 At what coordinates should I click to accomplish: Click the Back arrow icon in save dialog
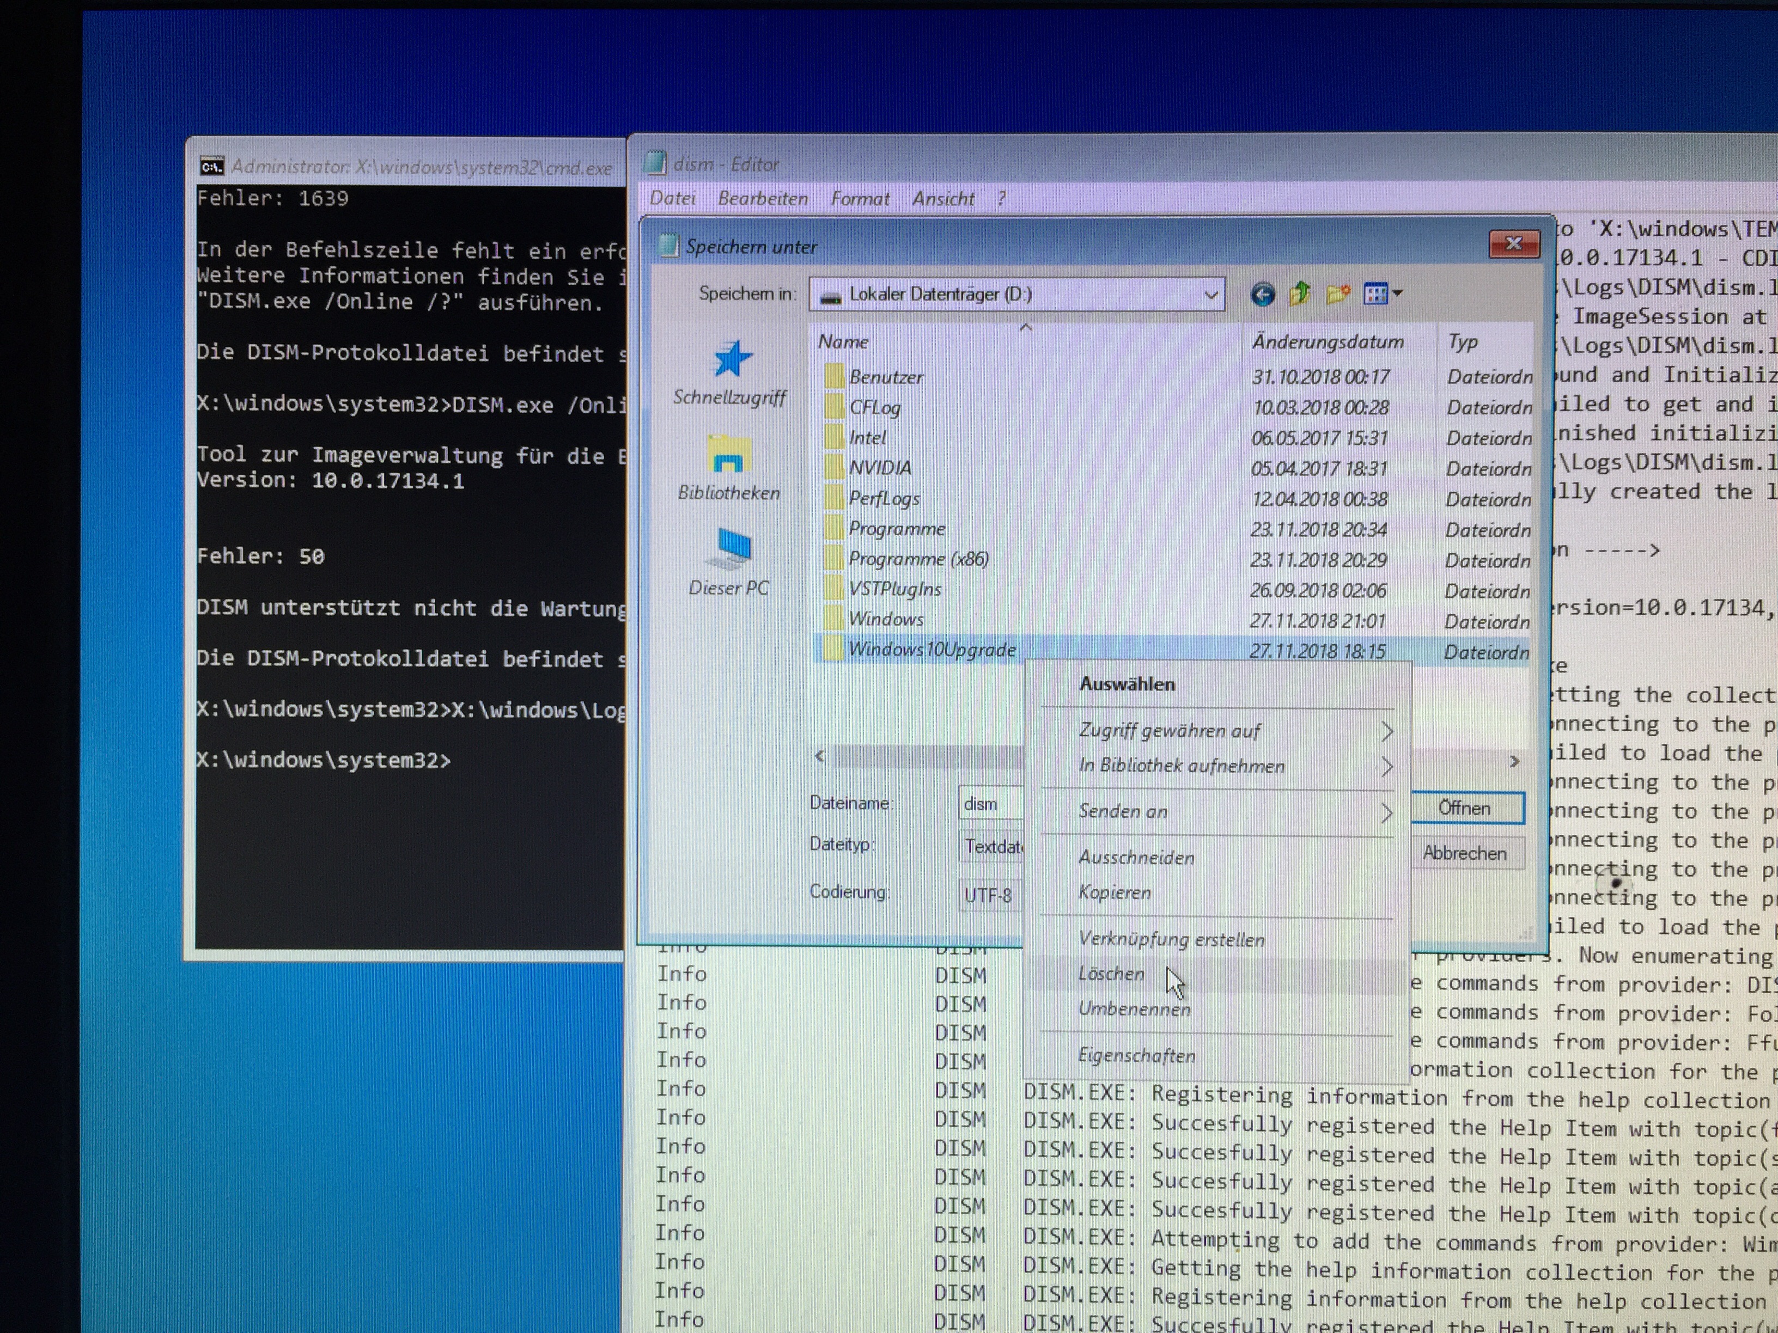click(x=1262, y=295)
